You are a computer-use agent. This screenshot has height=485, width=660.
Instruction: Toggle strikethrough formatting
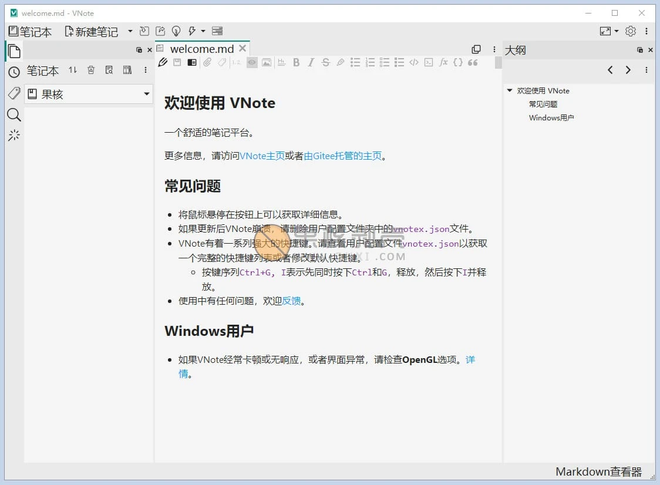click(325, 62)
